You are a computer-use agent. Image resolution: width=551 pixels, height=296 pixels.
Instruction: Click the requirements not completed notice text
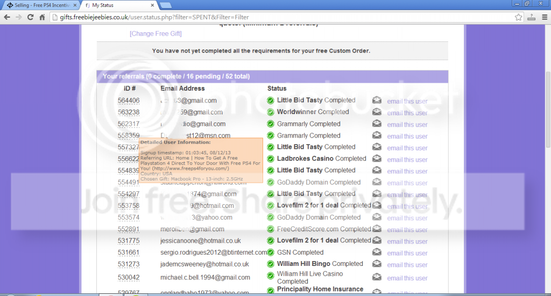261,51
